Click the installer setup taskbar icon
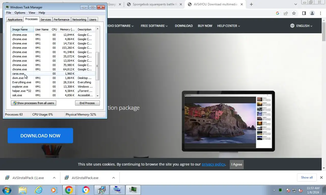326x195 pixels. [x=102, y=190]
